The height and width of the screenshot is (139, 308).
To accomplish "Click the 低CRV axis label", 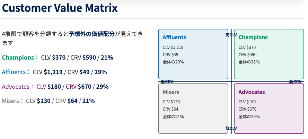I will (167, 82).
